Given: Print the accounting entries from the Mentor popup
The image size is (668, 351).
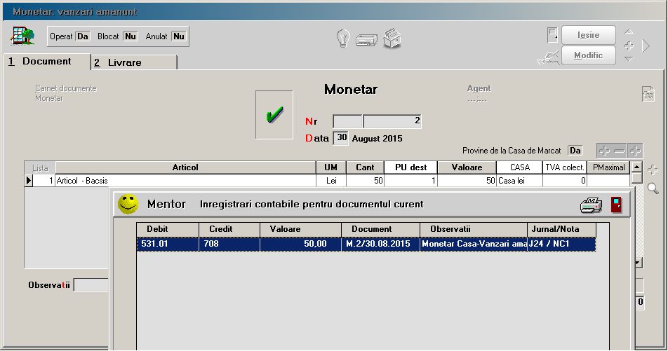Looking at the screenshot, I should [591, 205].
